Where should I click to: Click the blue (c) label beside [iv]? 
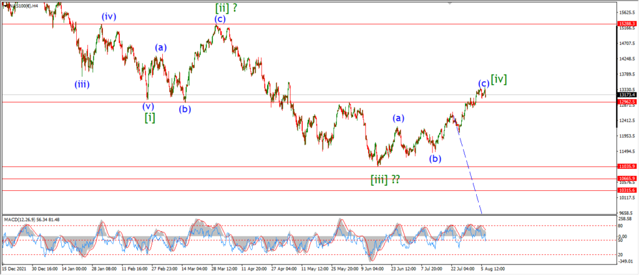(484, 84)
